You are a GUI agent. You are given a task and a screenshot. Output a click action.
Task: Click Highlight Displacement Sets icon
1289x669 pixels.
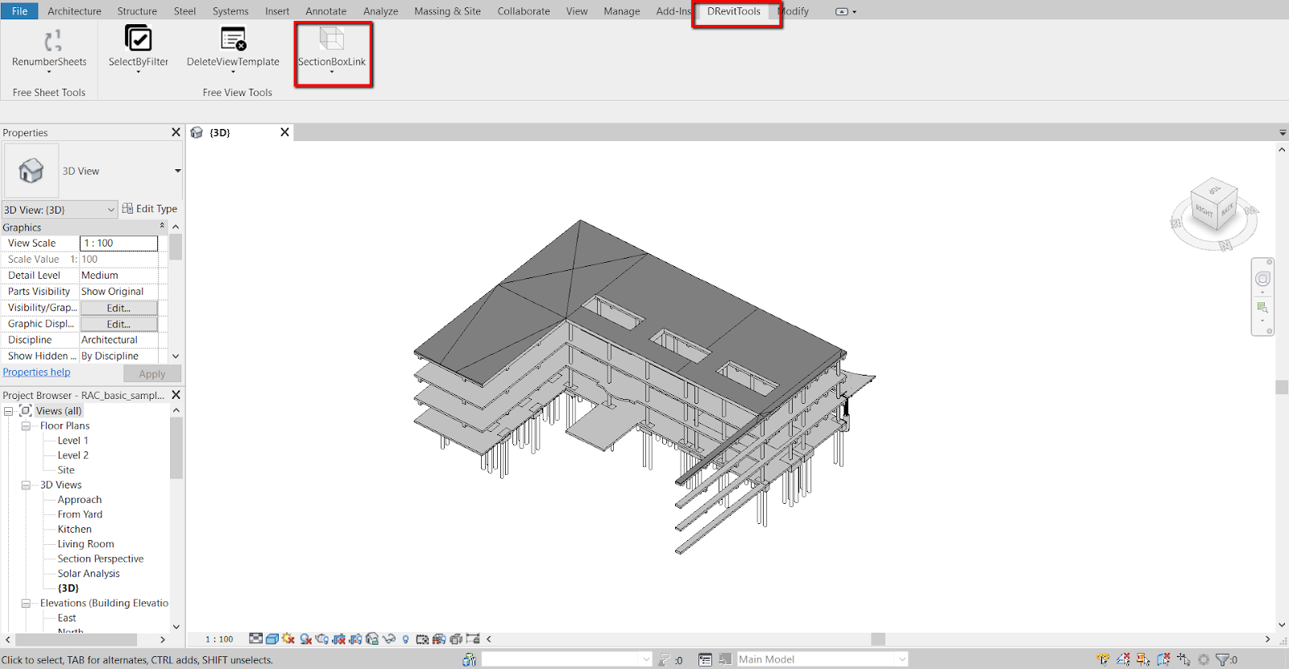pos(456,639)
